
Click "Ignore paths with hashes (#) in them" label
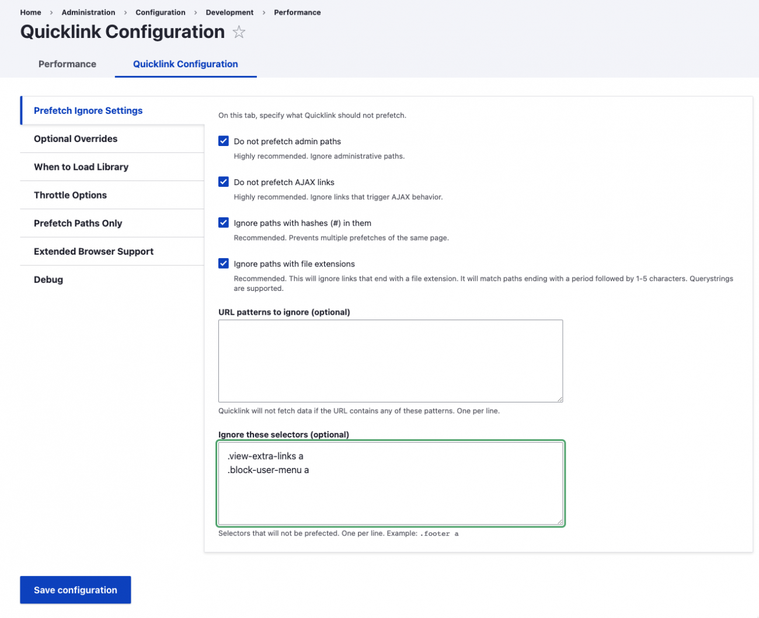[302, 223]
